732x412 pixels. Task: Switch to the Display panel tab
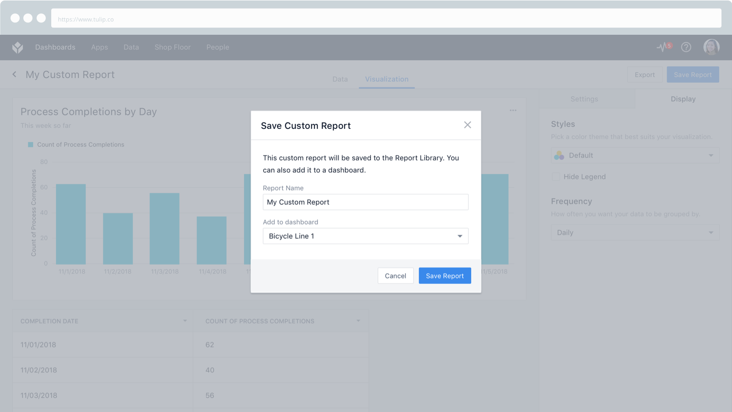click(x=683, y=99)
